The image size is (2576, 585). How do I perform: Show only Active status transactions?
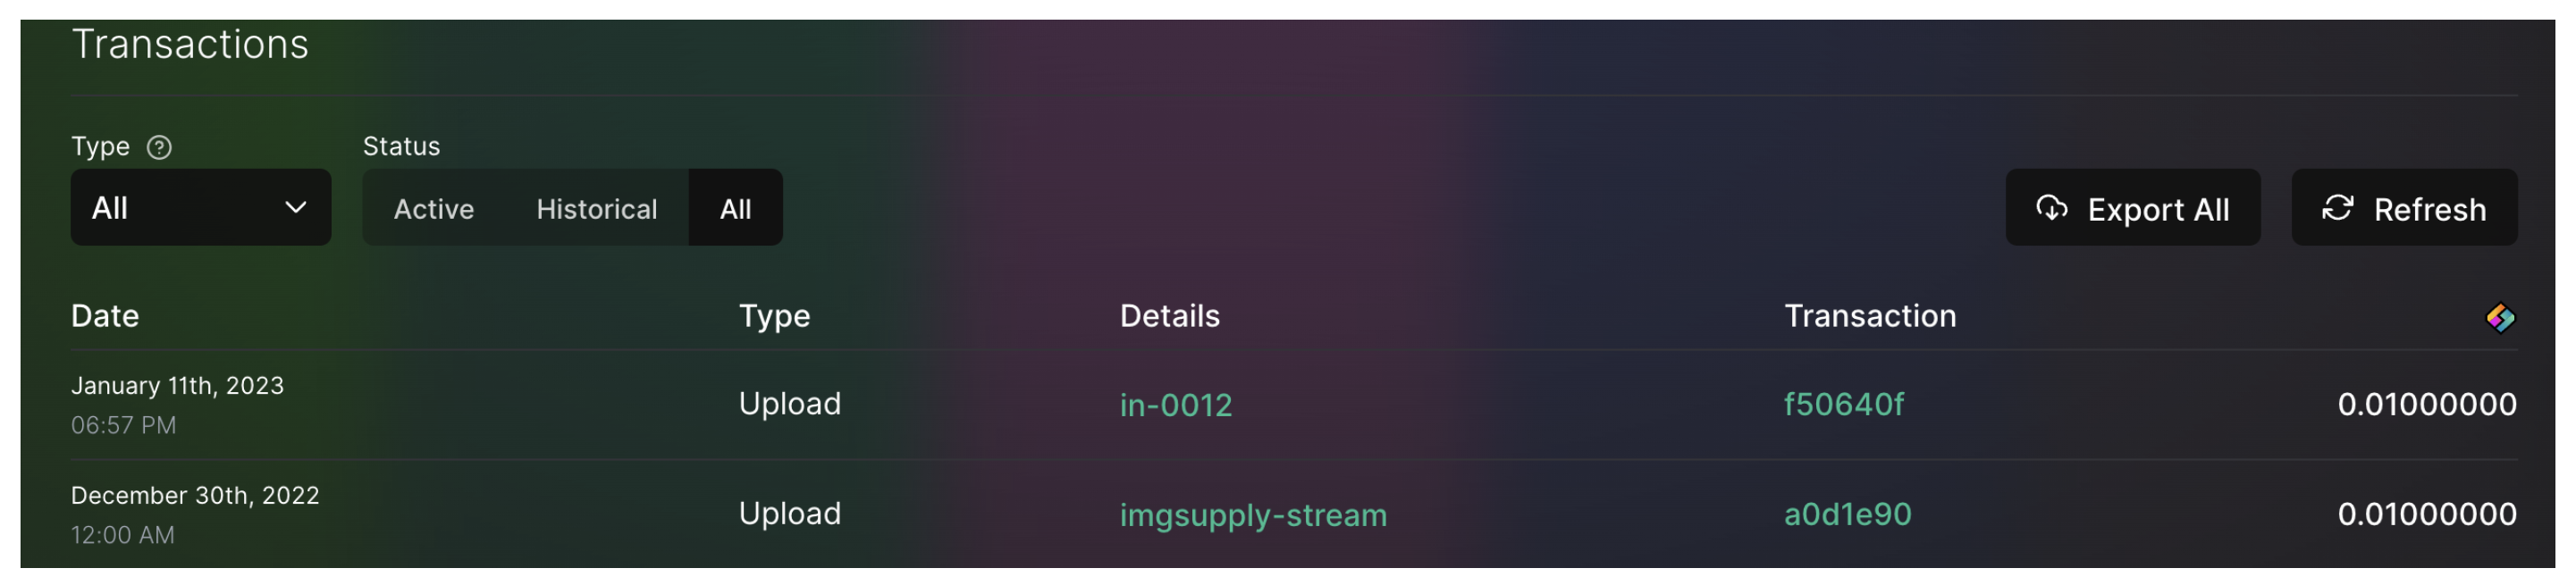pos(433,209)
